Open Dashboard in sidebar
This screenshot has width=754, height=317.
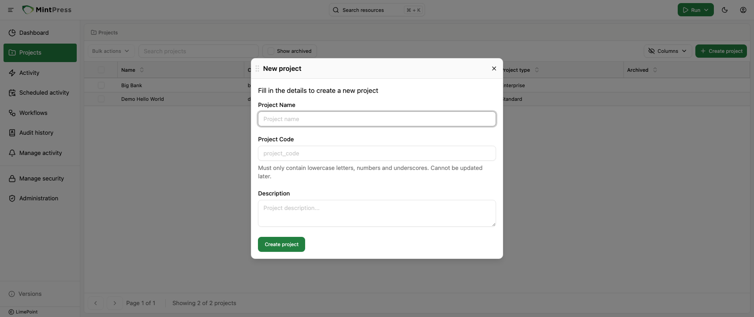tap(40, 33)
